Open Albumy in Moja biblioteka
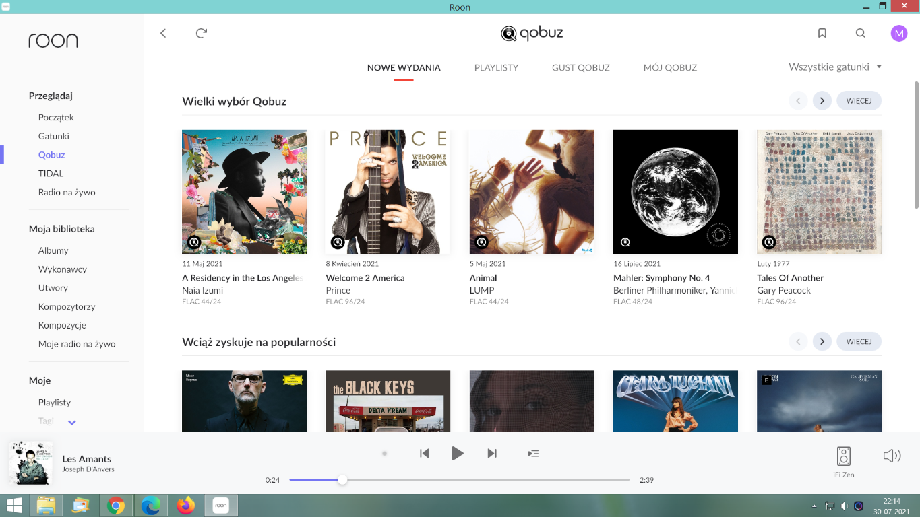This screenshot has height=517, width=920. coord(53,250)
